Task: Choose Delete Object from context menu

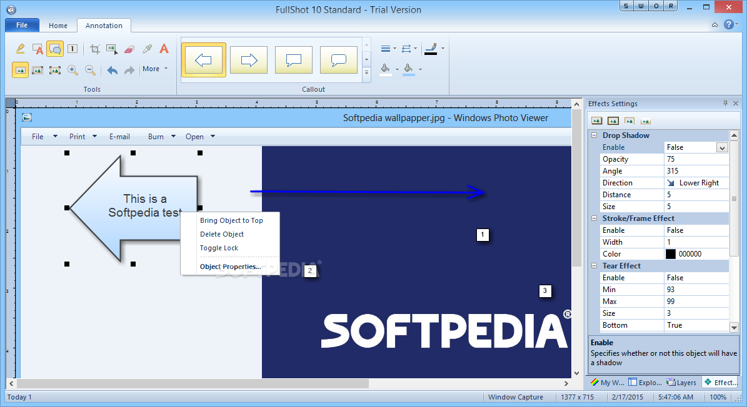Action: point(222,234)
